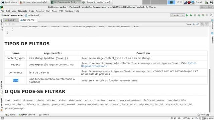This screenshot has height=120, width=214.
Task: Click the 36:42 cursor position indicator
Action: click(x=174, y=118)
